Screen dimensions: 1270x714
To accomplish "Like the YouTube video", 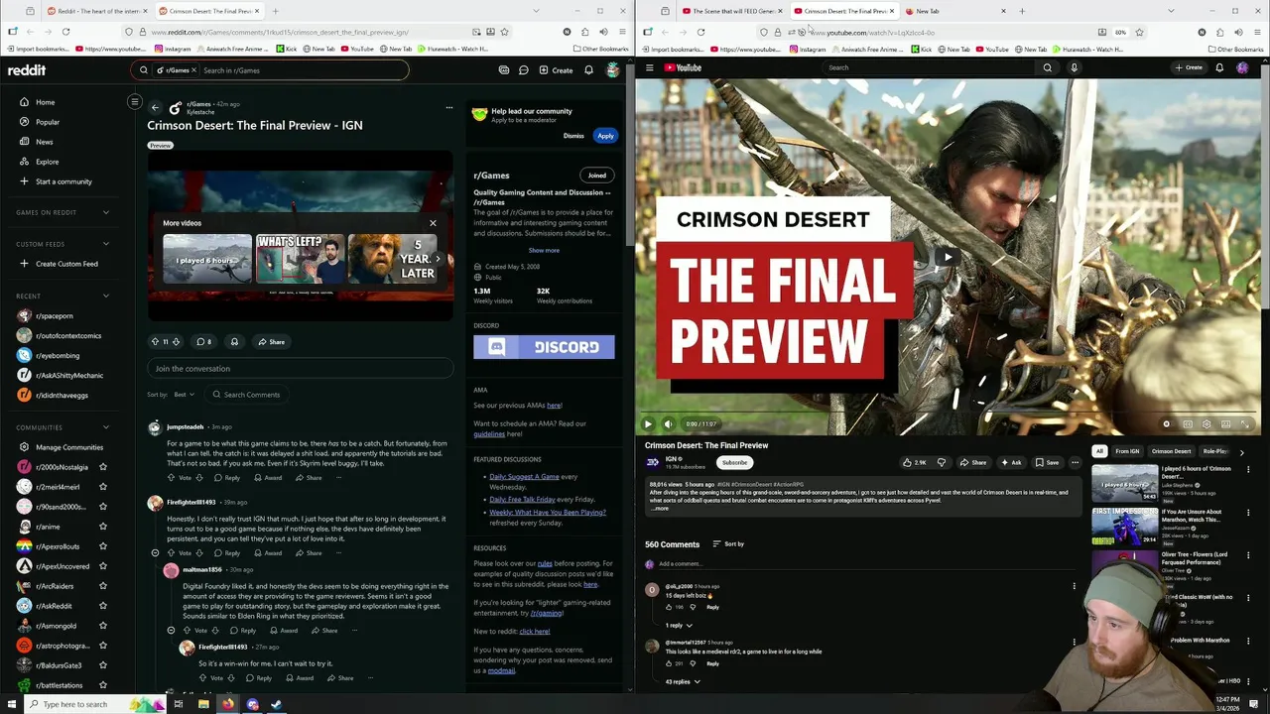I will pos(914,462).
